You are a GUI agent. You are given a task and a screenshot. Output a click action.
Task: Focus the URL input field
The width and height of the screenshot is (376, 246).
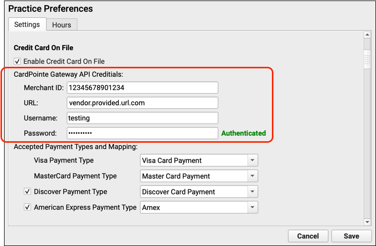pos(142,103)
